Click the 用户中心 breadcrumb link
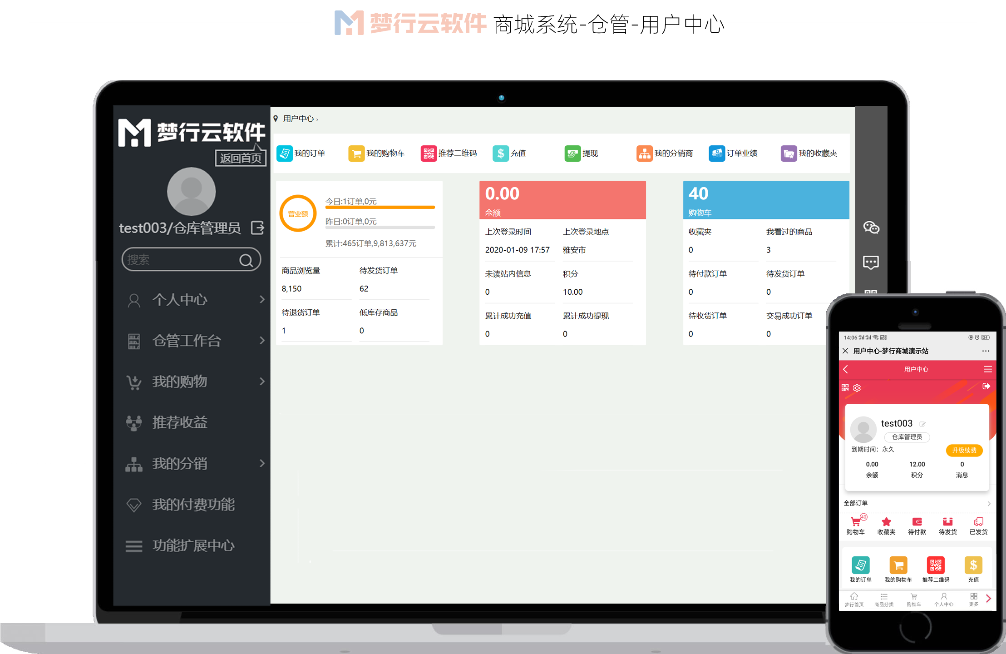Viewport: 1006px width, 654px height. (x=298, y=119)
